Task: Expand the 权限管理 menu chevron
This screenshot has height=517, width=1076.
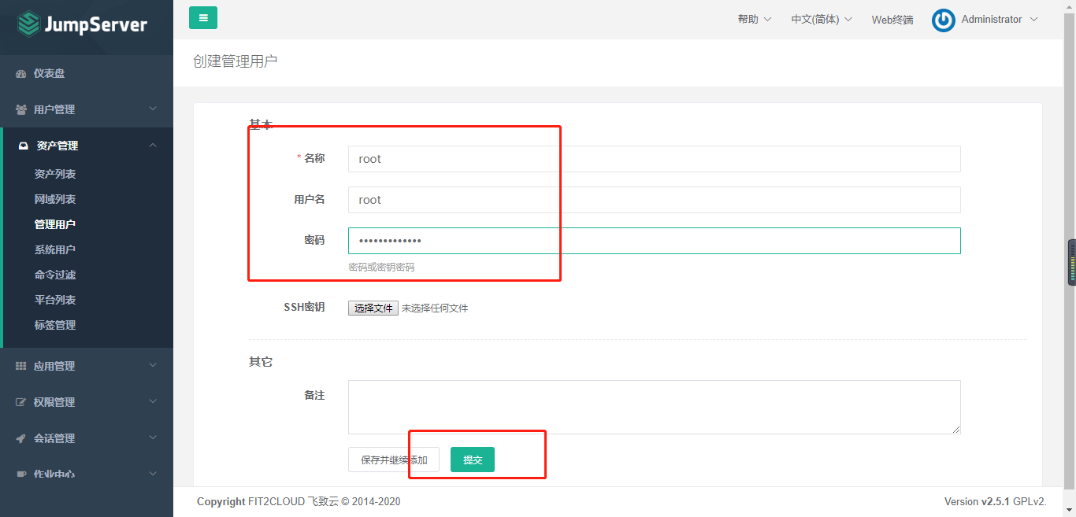Action: pos(153,401)
